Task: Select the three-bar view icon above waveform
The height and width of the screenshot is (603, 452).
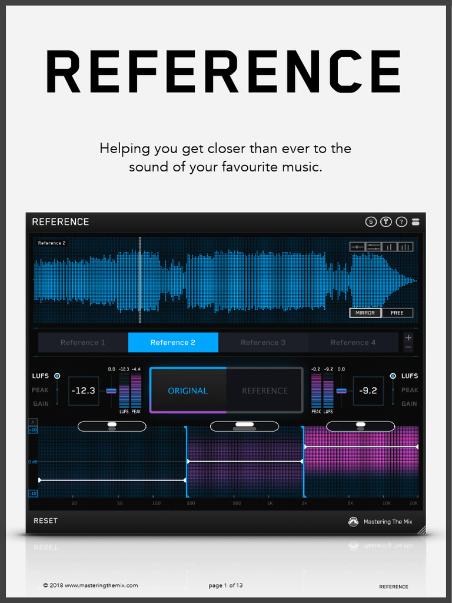Action: 405,247
